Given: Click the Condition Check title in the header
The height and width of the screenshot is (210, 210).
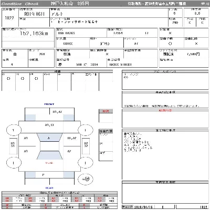Looking at the screenshot, I should (20, 4).
